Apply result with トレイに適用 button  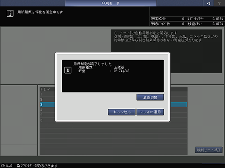tap(150, 112)
